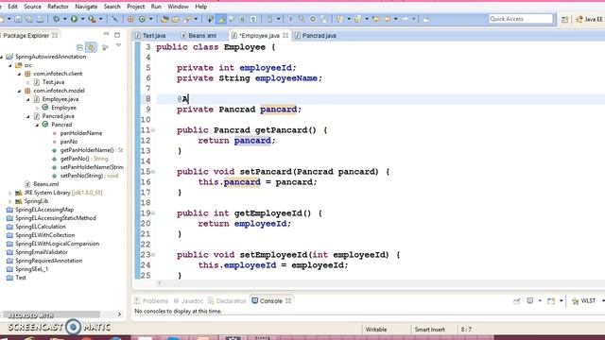Click the Save toolbar icon

tap(18, 19)
